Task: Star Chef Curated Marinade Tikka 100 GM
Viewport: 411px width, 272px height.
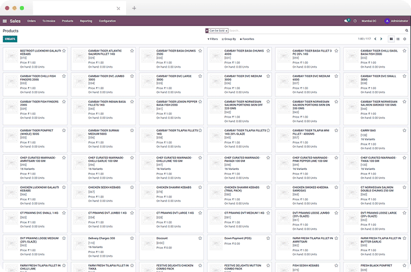Action: (404, 158)
